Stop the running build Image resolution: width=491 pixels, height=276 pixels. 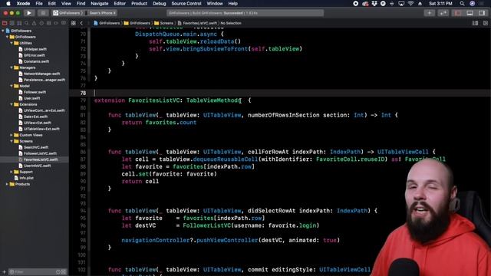(x=43, y=13)
